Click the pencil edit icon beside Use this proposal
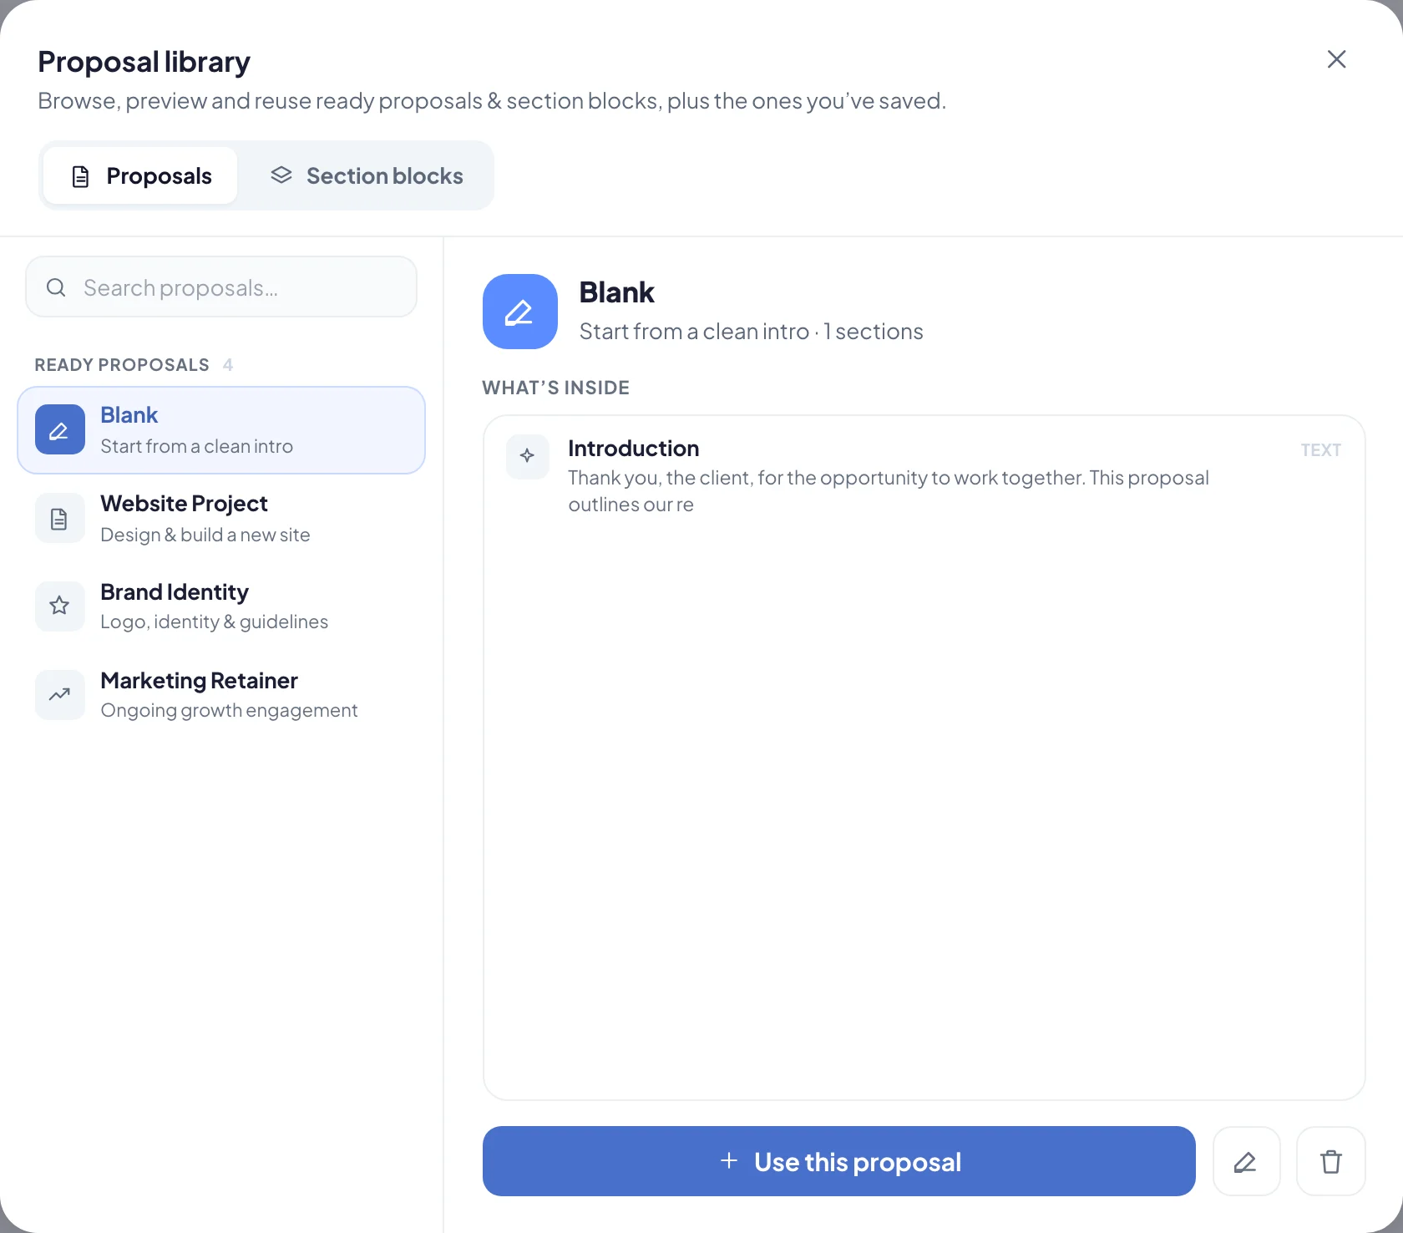This screenshot has height=1233, width=1403. tap(1246, 1161)
